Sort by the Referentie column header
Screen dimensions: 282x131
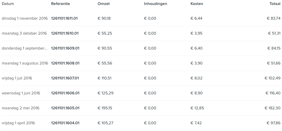(x=60, y=4)
